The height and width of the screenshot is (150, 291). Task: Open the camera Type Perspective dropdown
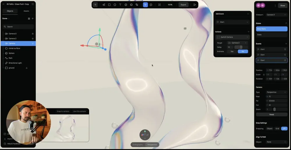[276, 92]
